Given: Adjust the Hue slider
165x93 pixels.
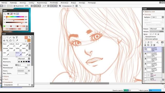Looking at the screenshot, I should point(15,17).
